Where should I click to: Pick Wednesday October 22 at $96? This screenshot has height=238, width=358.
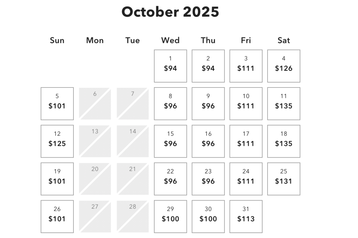click(170, 179)
